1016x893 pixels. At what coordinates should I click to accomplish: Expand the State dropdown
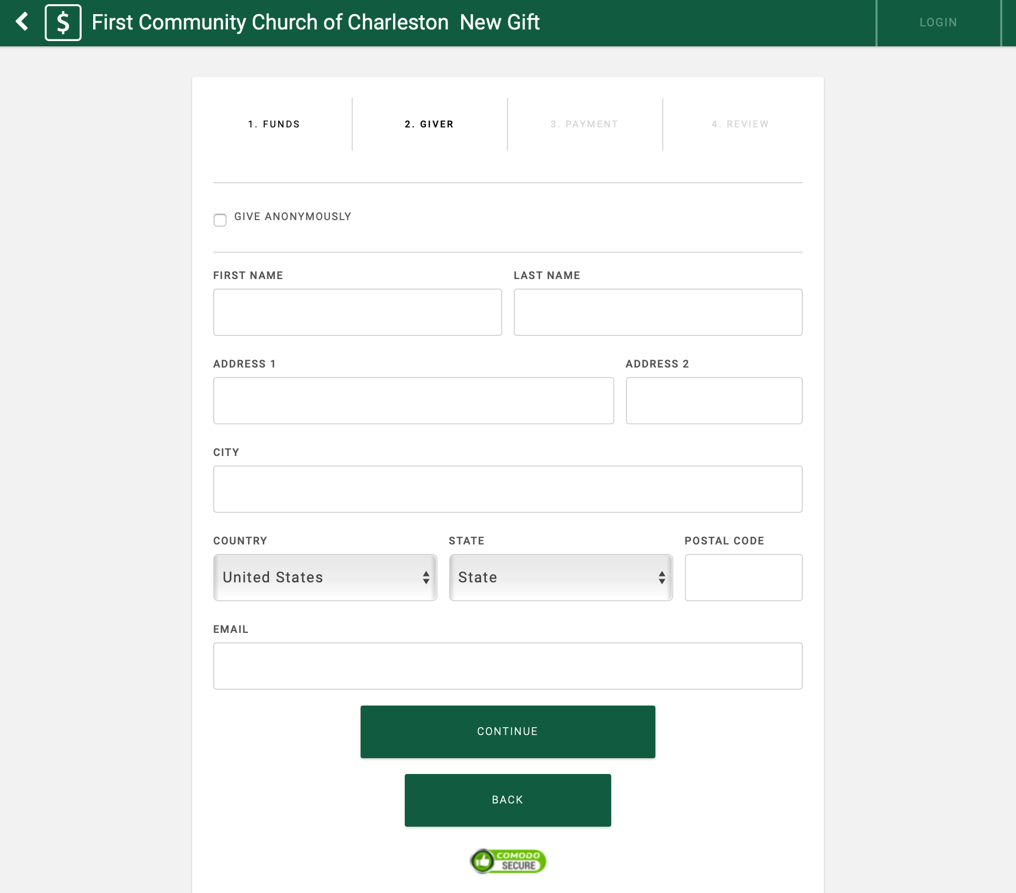click(561, 578)
